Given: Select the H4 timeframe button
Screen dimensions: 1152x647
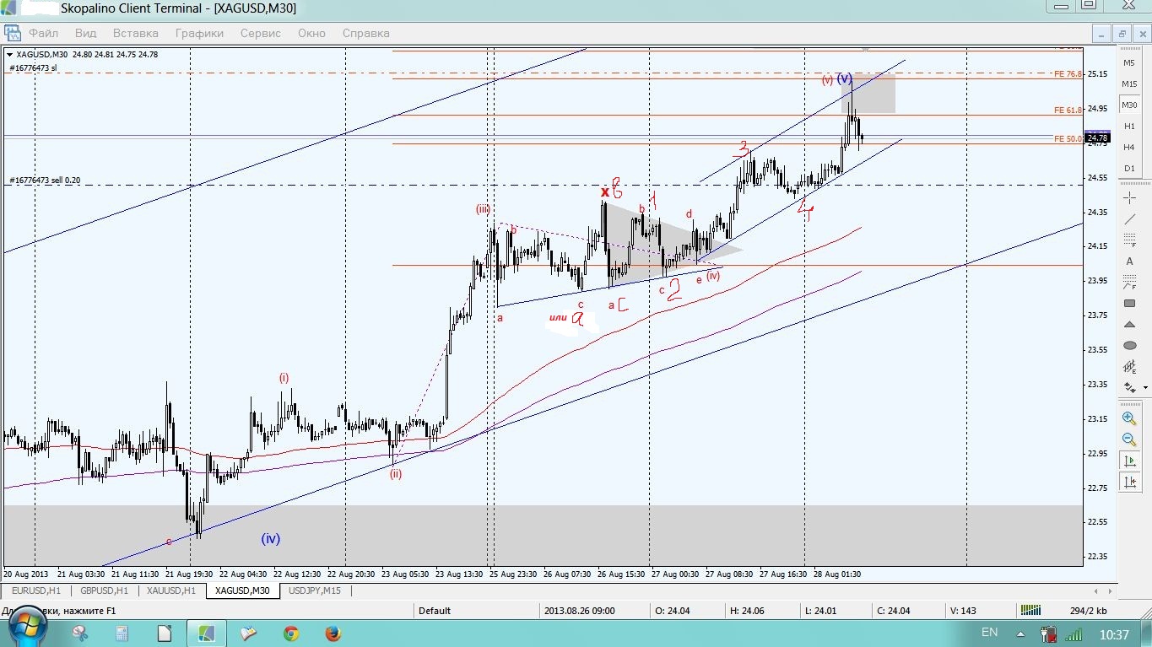Looking at the screenshot, I should 1129,147.
